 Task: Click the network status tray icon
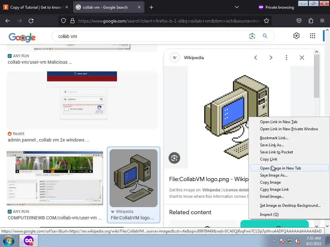(290, 241)
